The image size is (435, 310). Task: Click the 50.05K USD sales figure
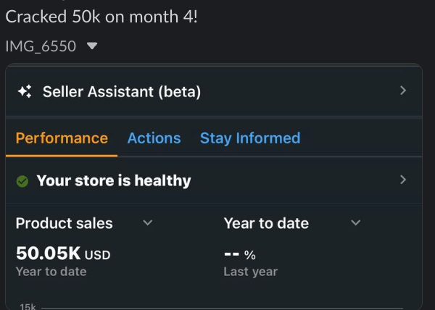pos(63,254)
